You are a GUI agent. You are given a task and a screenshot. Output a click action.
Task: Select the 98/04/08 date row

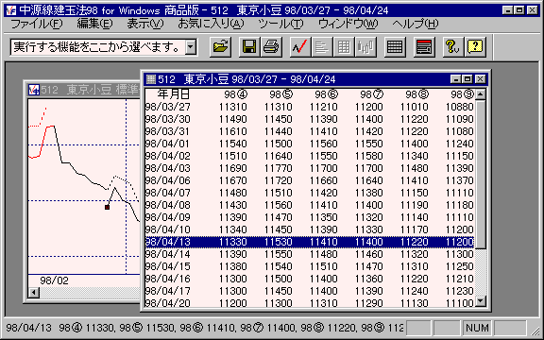pyautogui.click(x=310, y=205)
